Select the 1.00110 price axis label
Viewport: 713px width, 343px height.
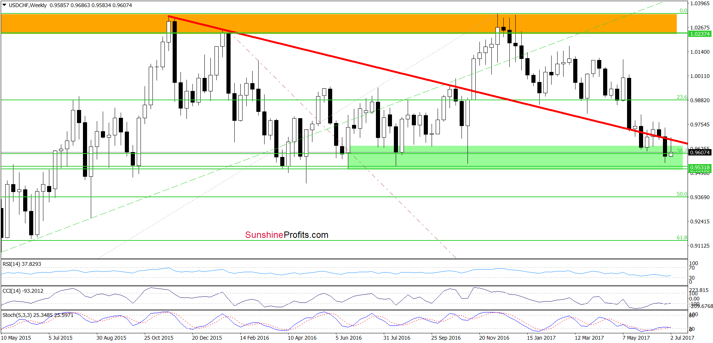pyautogui.click(x=700, y=76)
